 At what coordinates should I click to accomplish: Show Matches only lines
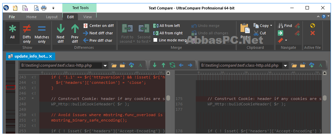pos(42,34)
